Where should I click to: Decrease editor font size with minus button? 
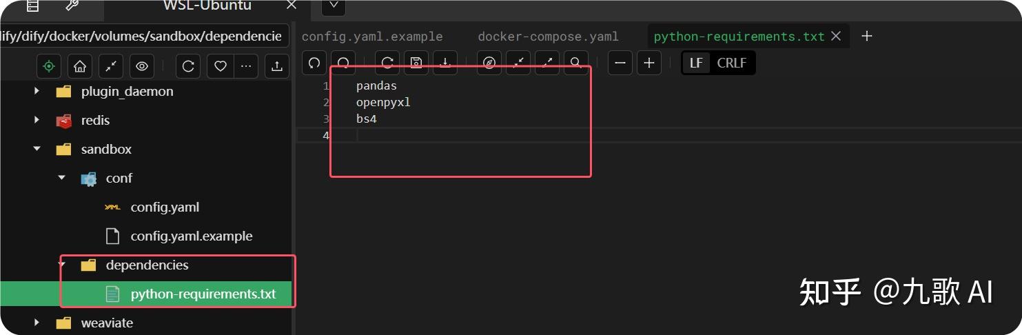[x=620, y=63]
